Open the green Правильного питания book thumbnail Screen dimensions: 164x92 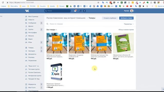(123, 43)
